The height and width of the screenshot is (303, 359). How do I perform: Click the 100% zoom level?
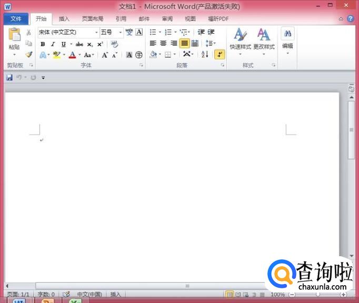pyautogui.click(x=278, y=294)
